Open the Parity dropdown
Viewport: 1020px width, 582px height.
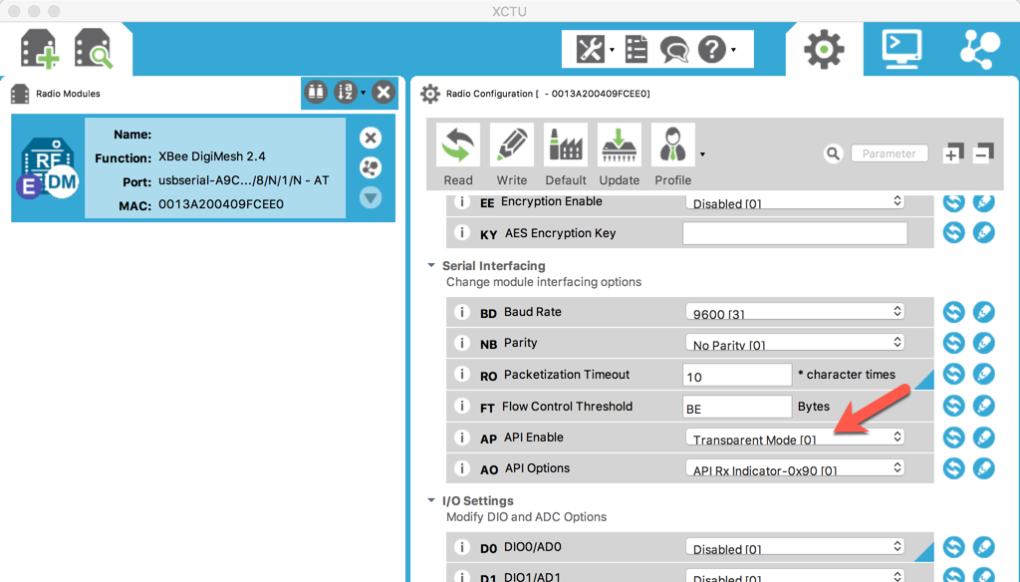[x=795, y=343]
